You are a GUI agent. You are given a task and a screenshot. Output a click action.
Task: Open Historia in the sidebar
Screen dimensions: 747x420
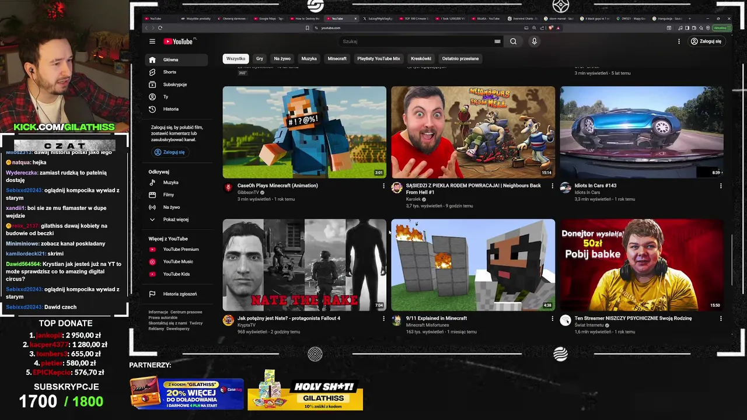click(176, 109)
